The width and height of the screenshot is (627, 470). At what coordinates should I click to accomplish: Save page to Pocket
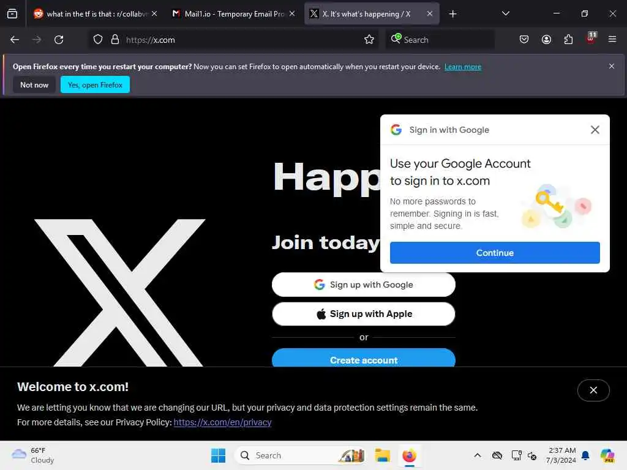coord(524,40)
